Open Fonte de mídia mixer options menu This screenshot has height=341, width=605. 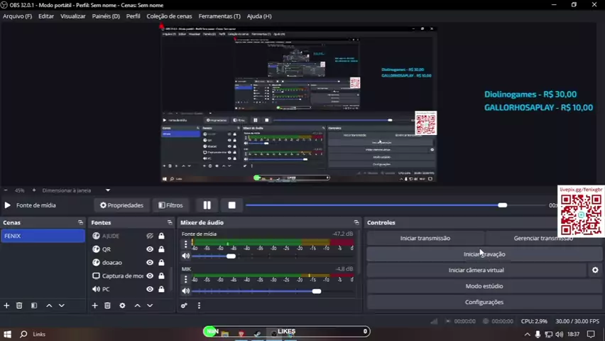[186, 244]
